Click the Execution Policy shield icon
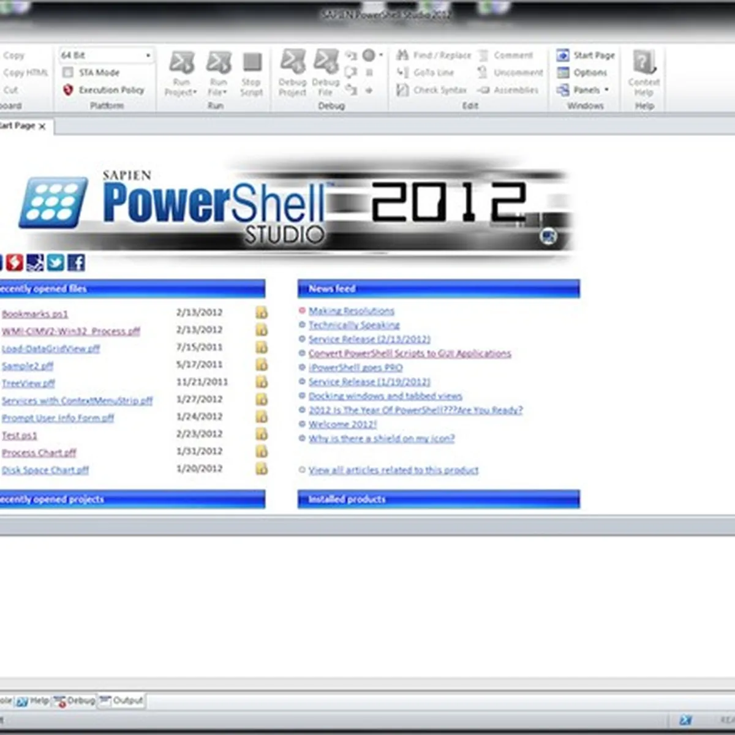The image size is (735, 735). [x=68, y=89]
